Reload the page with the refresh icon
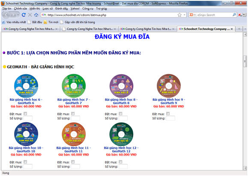The width and height of the screenshot is (248, 176). [24, 15]
